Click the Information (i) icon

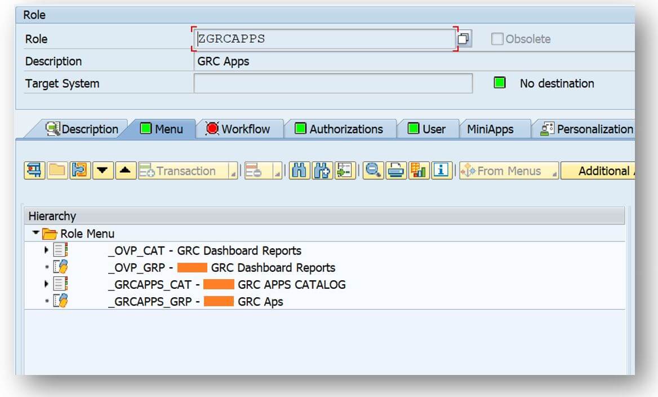[439, 170]
